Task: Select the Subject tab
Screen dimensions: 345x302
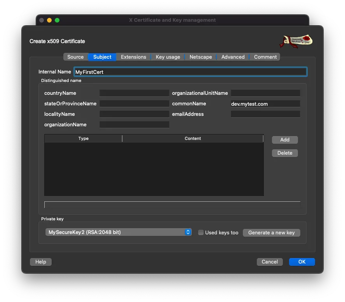Action: coord(102,57)
